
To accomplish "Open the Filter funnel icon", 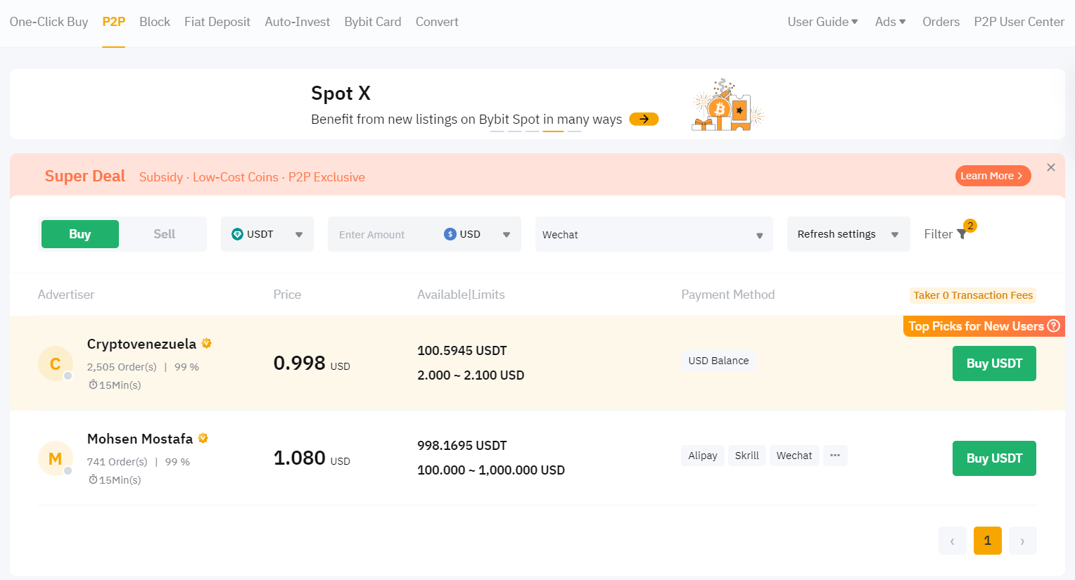I will coord(962,235).
